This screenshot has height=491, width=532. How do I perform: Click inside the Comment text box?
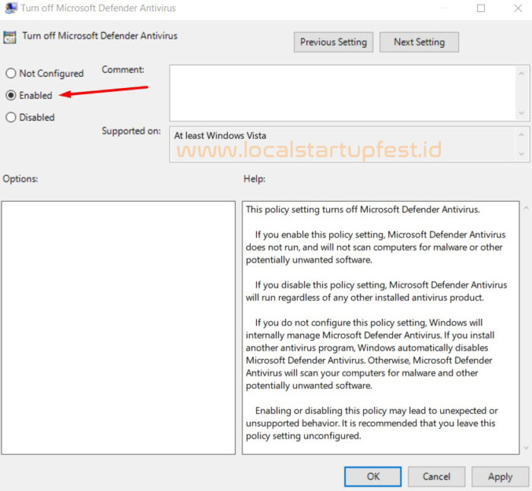[343, 93]
